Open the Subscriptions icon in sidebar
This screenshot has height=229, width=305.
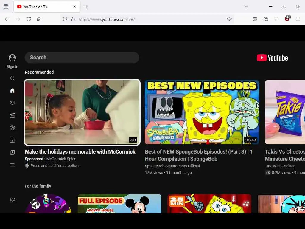coord(12,140)
